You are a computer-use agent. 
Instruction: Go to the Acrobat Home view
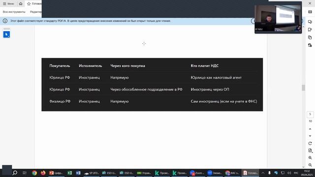coord(21,3)
